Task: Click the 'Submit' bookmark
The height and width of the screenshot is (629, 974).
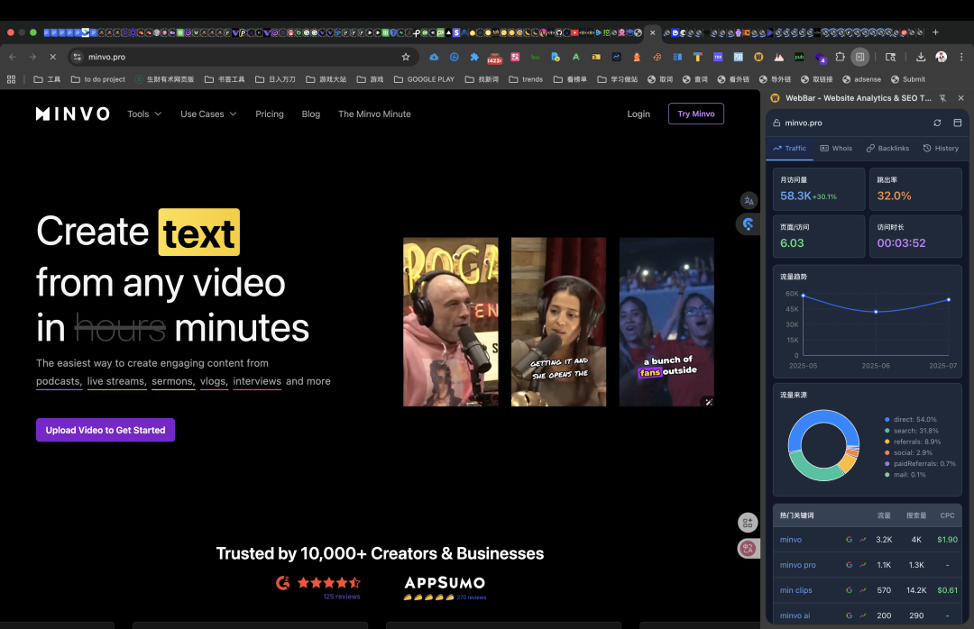Action: (907, 79)
